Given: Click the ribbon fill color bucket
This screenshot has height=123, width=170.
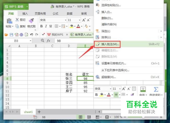Looking at the screenshot, I should click(72, 26).
